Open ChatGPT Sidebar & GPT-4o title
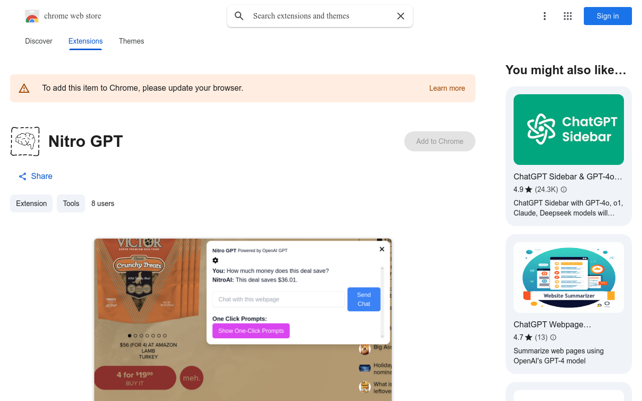The image size is (642, 401). pos(568,176)
